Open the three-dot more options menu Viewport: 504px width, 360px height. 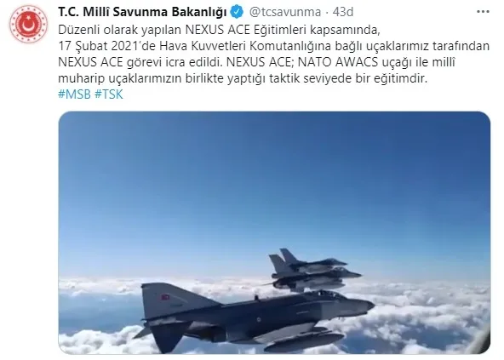[x=483, y=12]
